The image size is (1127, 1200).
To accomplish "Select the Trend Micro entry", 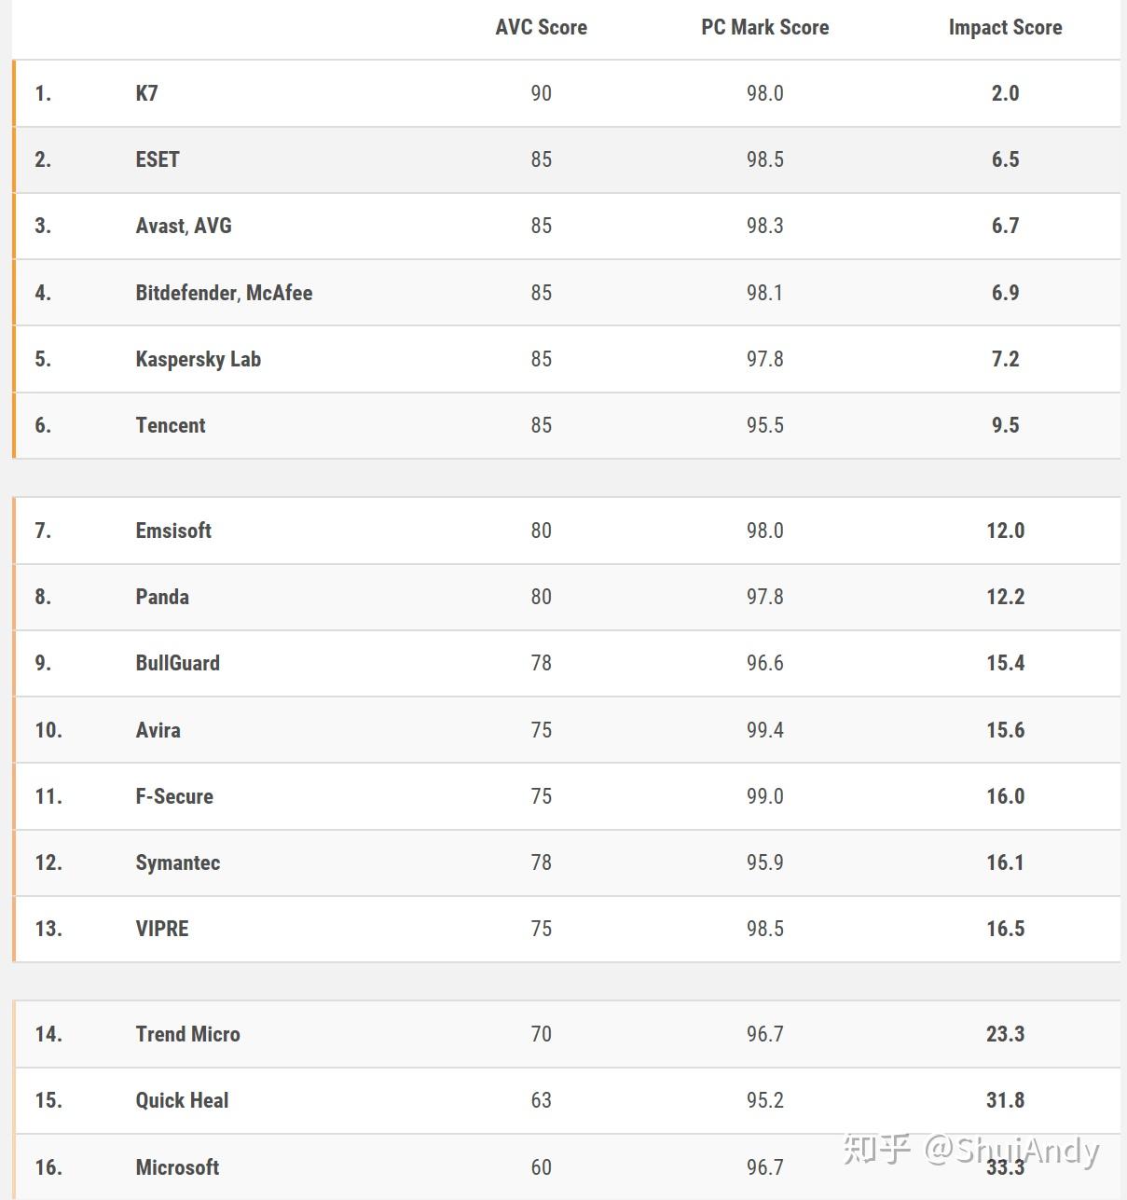I will (x=187, y=1034).
